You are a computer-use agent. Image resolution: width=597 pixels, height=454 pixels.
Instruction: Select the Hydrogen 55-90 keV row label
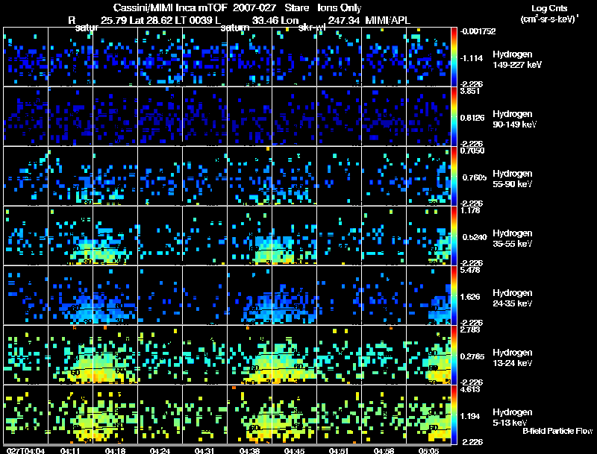(x=513, y=179)
